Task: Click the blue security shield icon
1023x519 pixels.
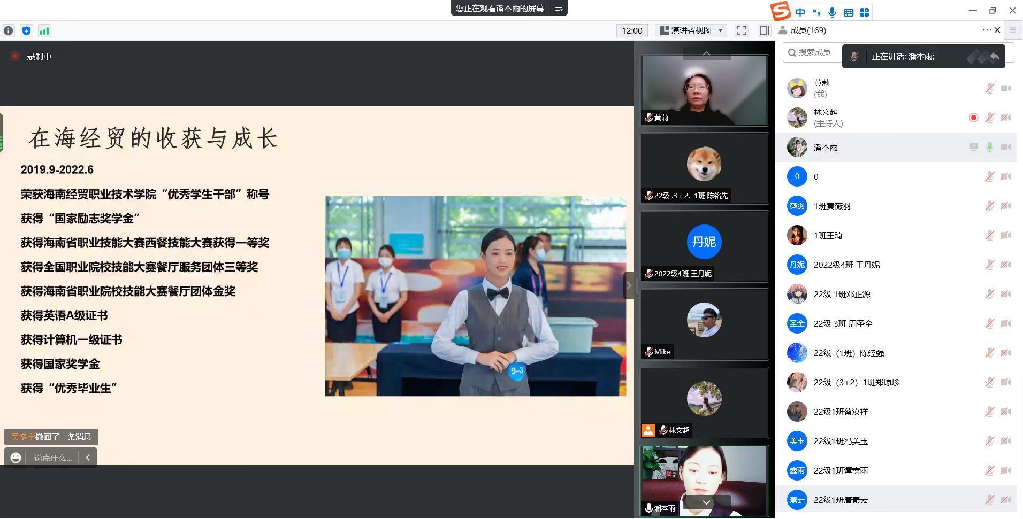Action: (26, 31)
